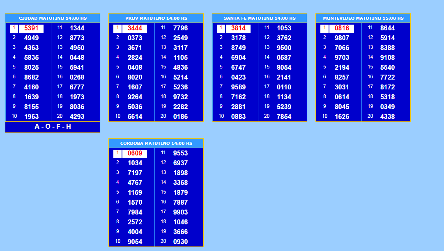Select the CORDOBA MATUTINO 14:00 HS header
Viewport: 444px width, 251px height.
click(x=156, y=144)
